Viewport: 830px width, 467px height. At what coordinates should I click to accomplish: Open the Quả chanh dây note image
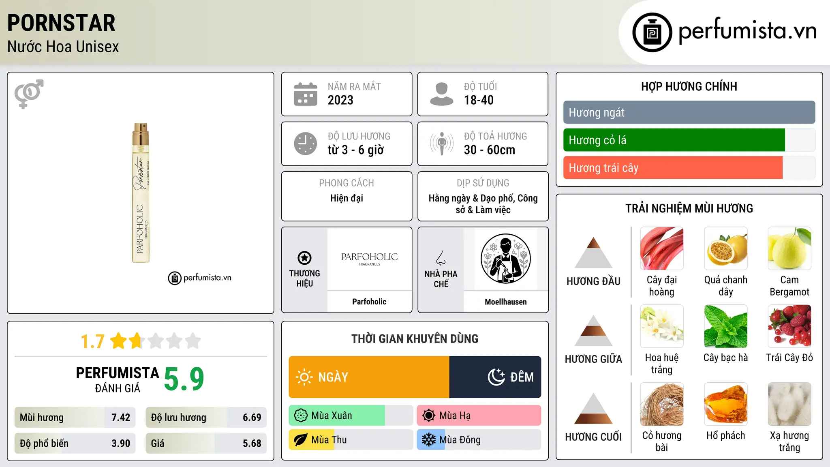coord(726,248)
